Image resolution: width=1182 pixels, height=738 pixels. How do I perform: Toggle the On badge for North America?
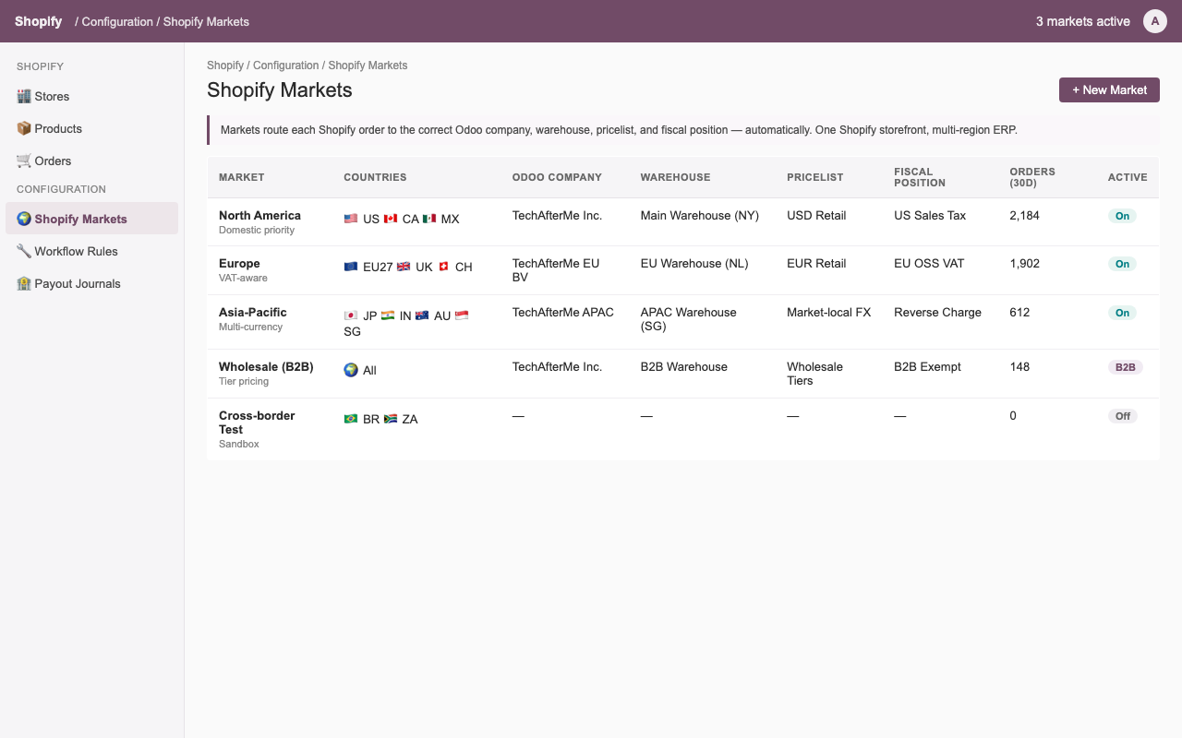click(1122, 216)
